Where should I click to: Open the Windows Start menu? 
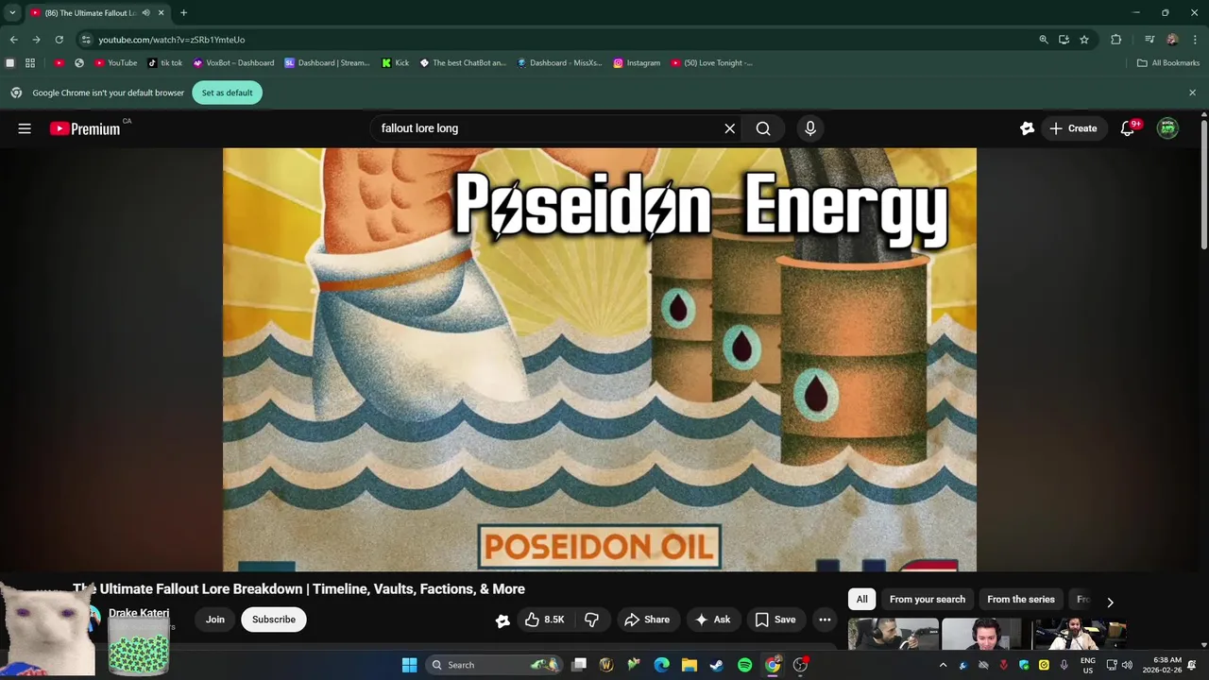click(x=409, y=665)
